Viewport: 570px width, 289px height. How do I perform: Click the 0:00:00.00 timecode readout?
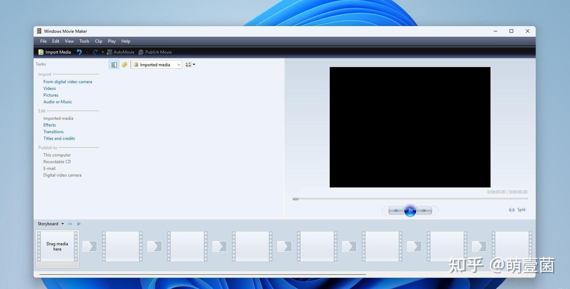click(507, 192)
